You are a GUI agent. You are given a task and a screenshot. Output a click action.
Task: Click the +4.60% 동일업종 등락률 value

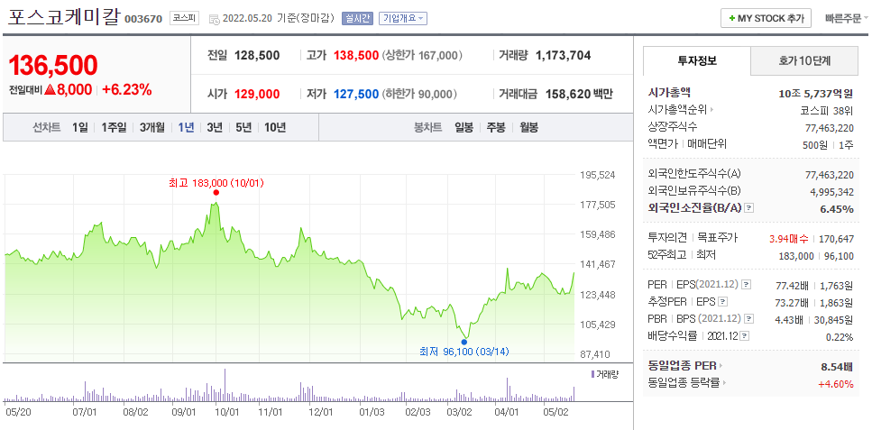pyautogui.click(x=835, y=383)
